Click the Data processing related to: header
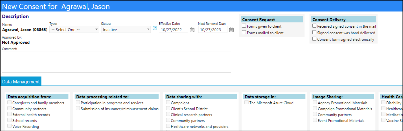 pyautogui.click(x=117, y=97)
